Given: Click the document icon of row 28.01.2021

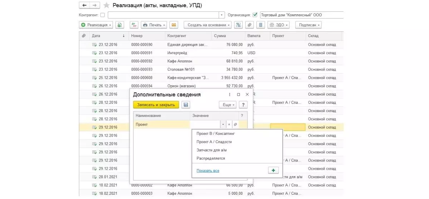Looking at the screenshot, I should click(94, 177).
